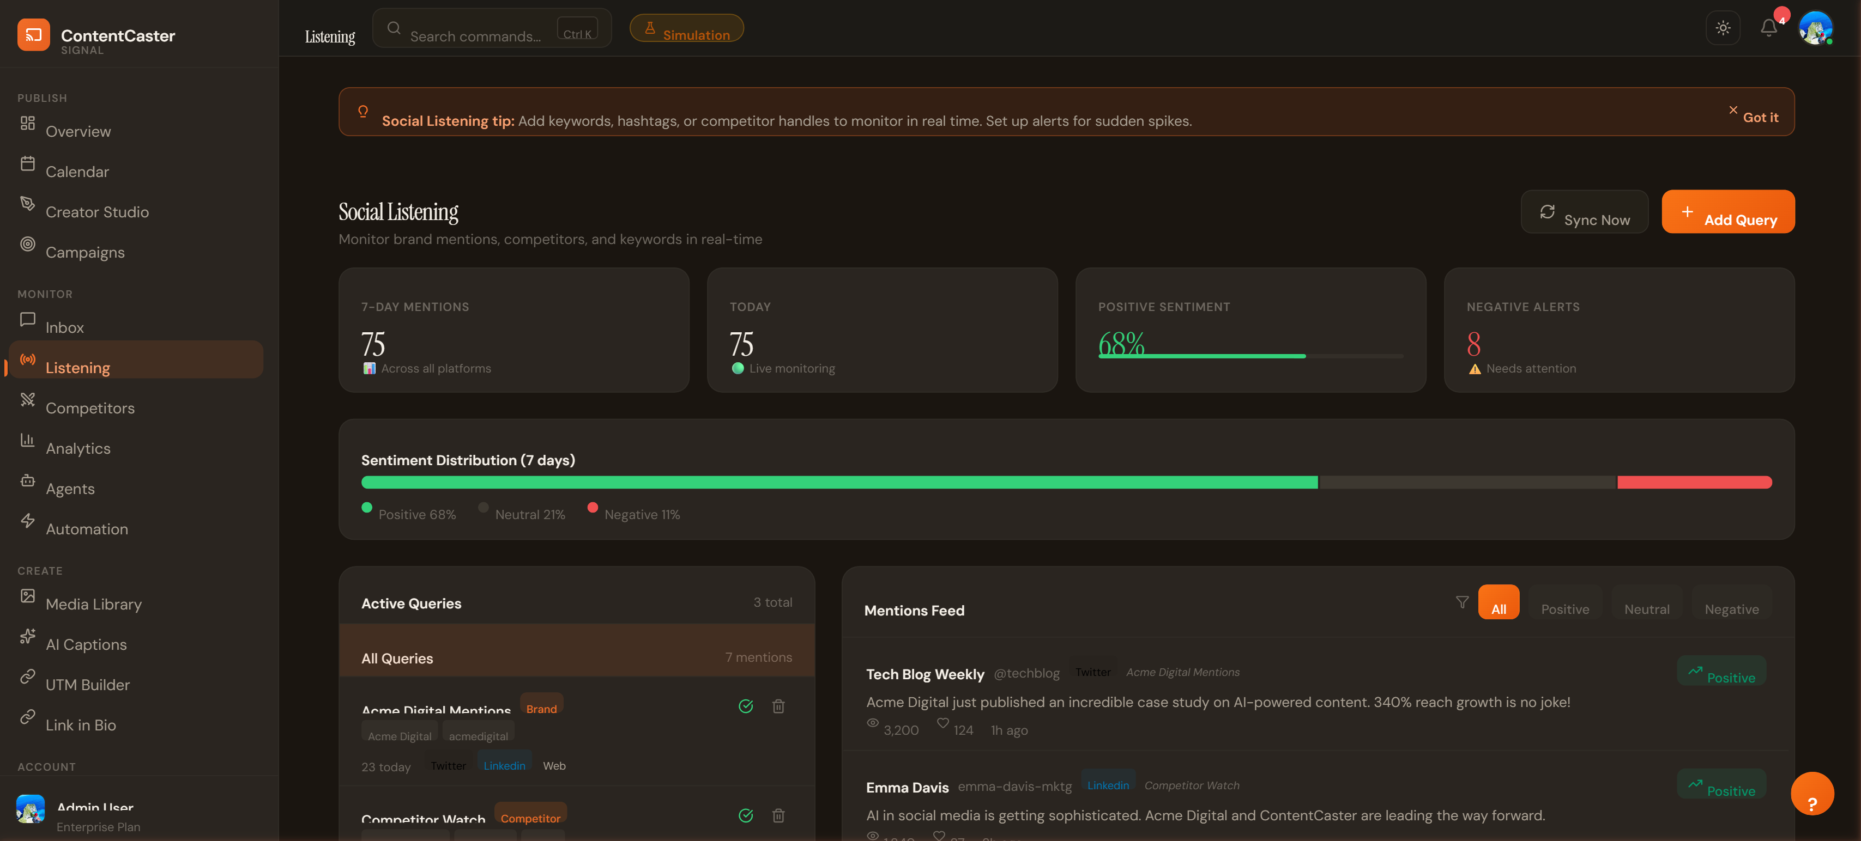Click the lightbulb tip icon
1861x841 pixels.
362,111
